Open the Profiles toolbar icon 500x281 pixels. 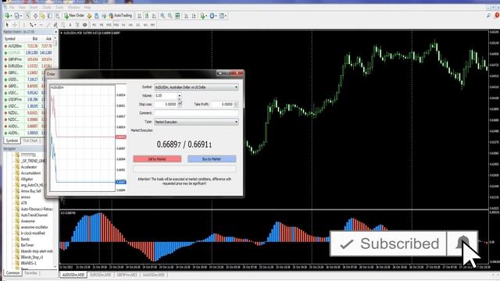pos(17,16)
